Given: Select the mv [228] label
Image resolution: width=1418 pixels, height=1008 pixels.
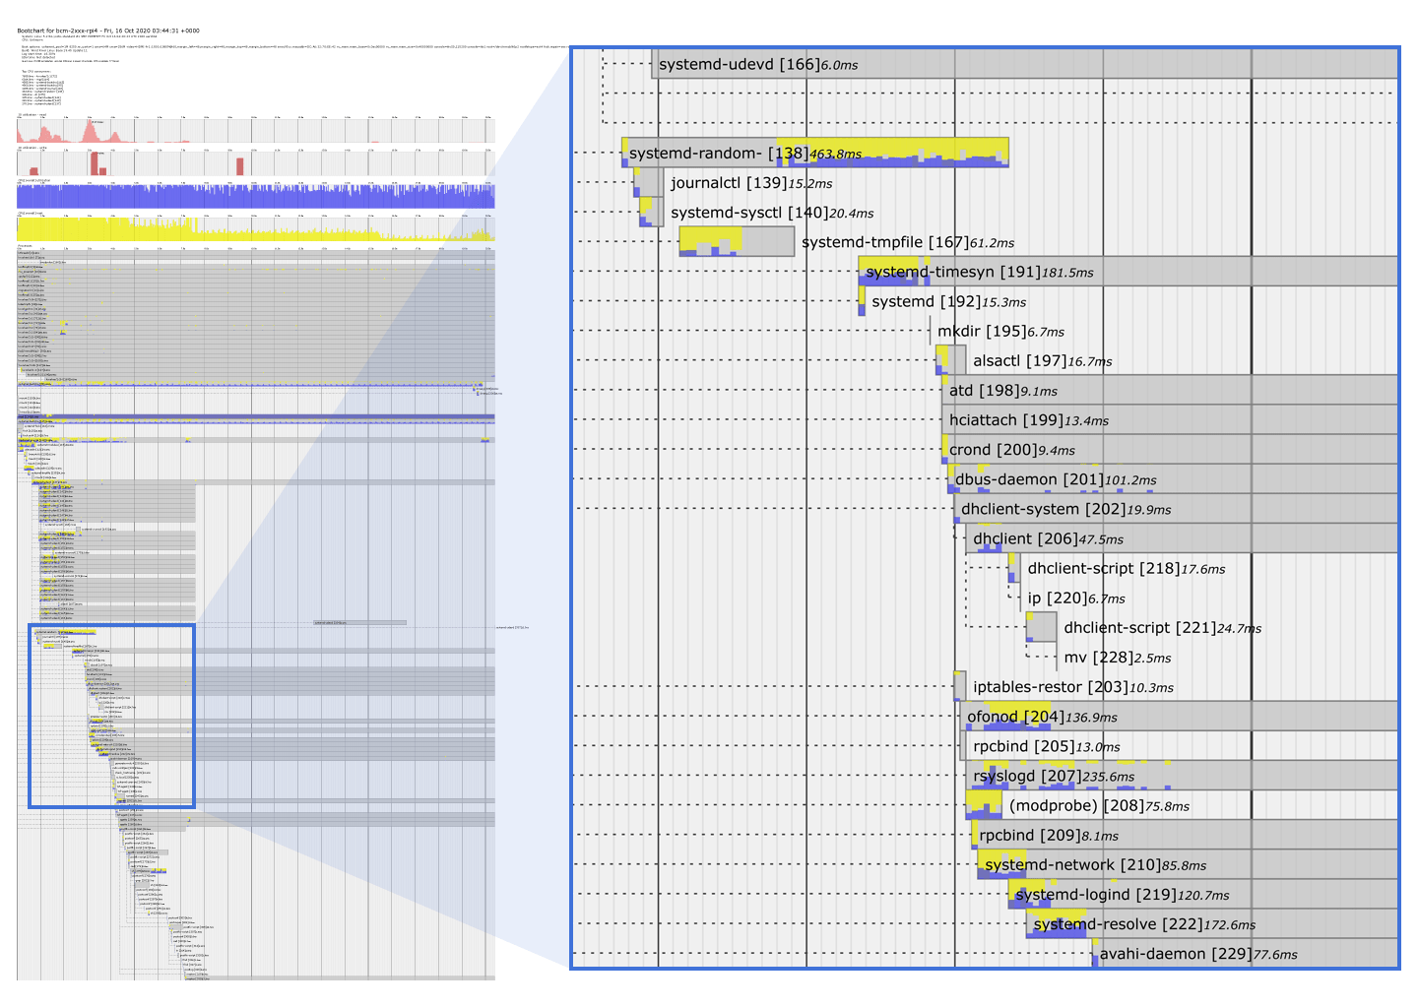Looking at the screenshot, I should (x=1098, y=658).
